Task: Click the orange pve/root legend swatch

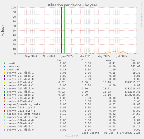Action: 4,70
